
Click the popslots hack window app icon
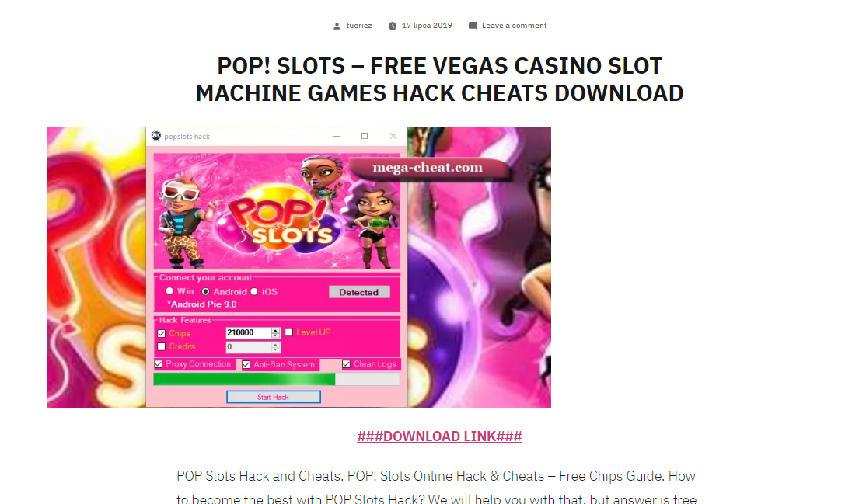[x=155, y=136]
